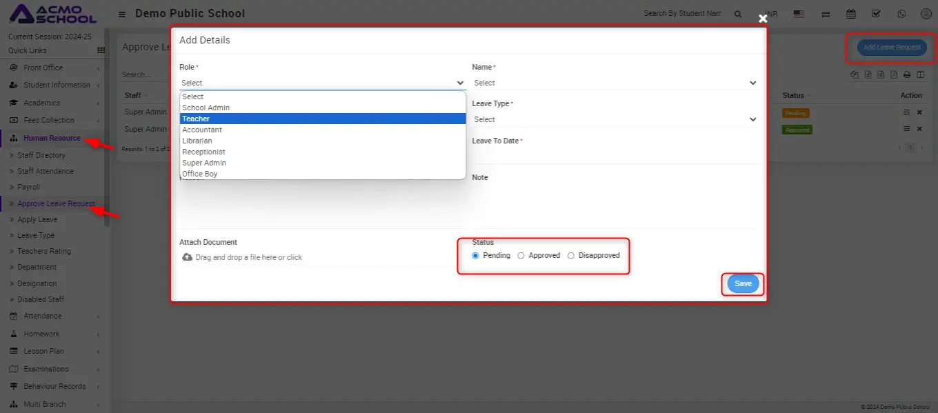Select the Disapproved status radio button
938x413 pixels.
571,256
